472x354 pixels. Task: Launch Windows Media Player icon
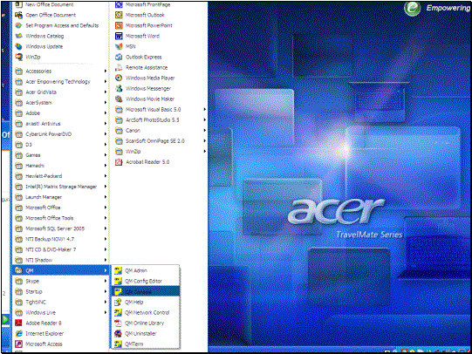[119, 78]
